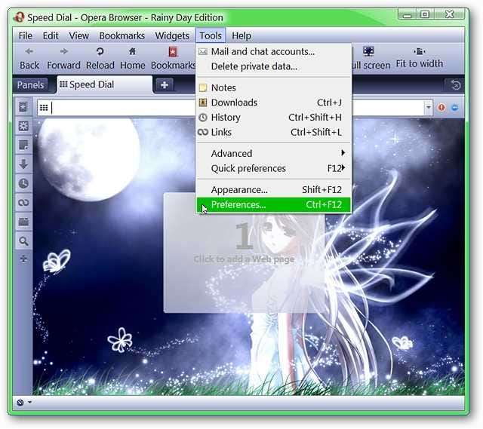Select Notes in Tools menu

coord(273,87)
